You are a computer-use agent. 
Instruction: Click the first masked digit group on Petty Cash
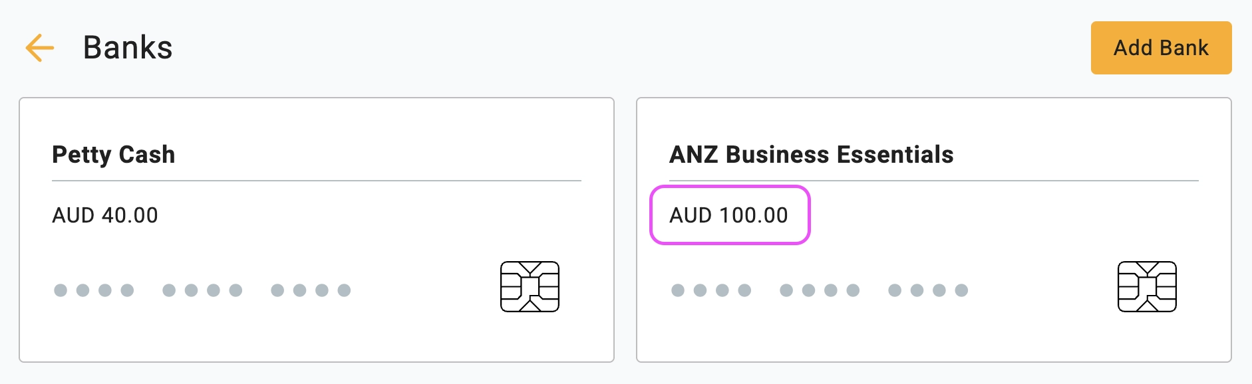(x=94, y=290)
